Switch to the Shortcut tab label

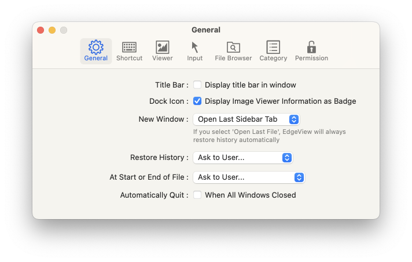[129, 58]
